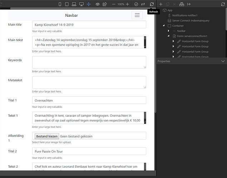Image resolution: width=227 pixels, height=178 pixels.
Task: Click the Keywords textarea
Action: coord(89,62)
